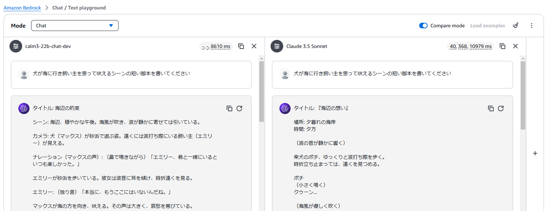Click the title line タイトル: 『海辺の想い』

coord(321,108)
